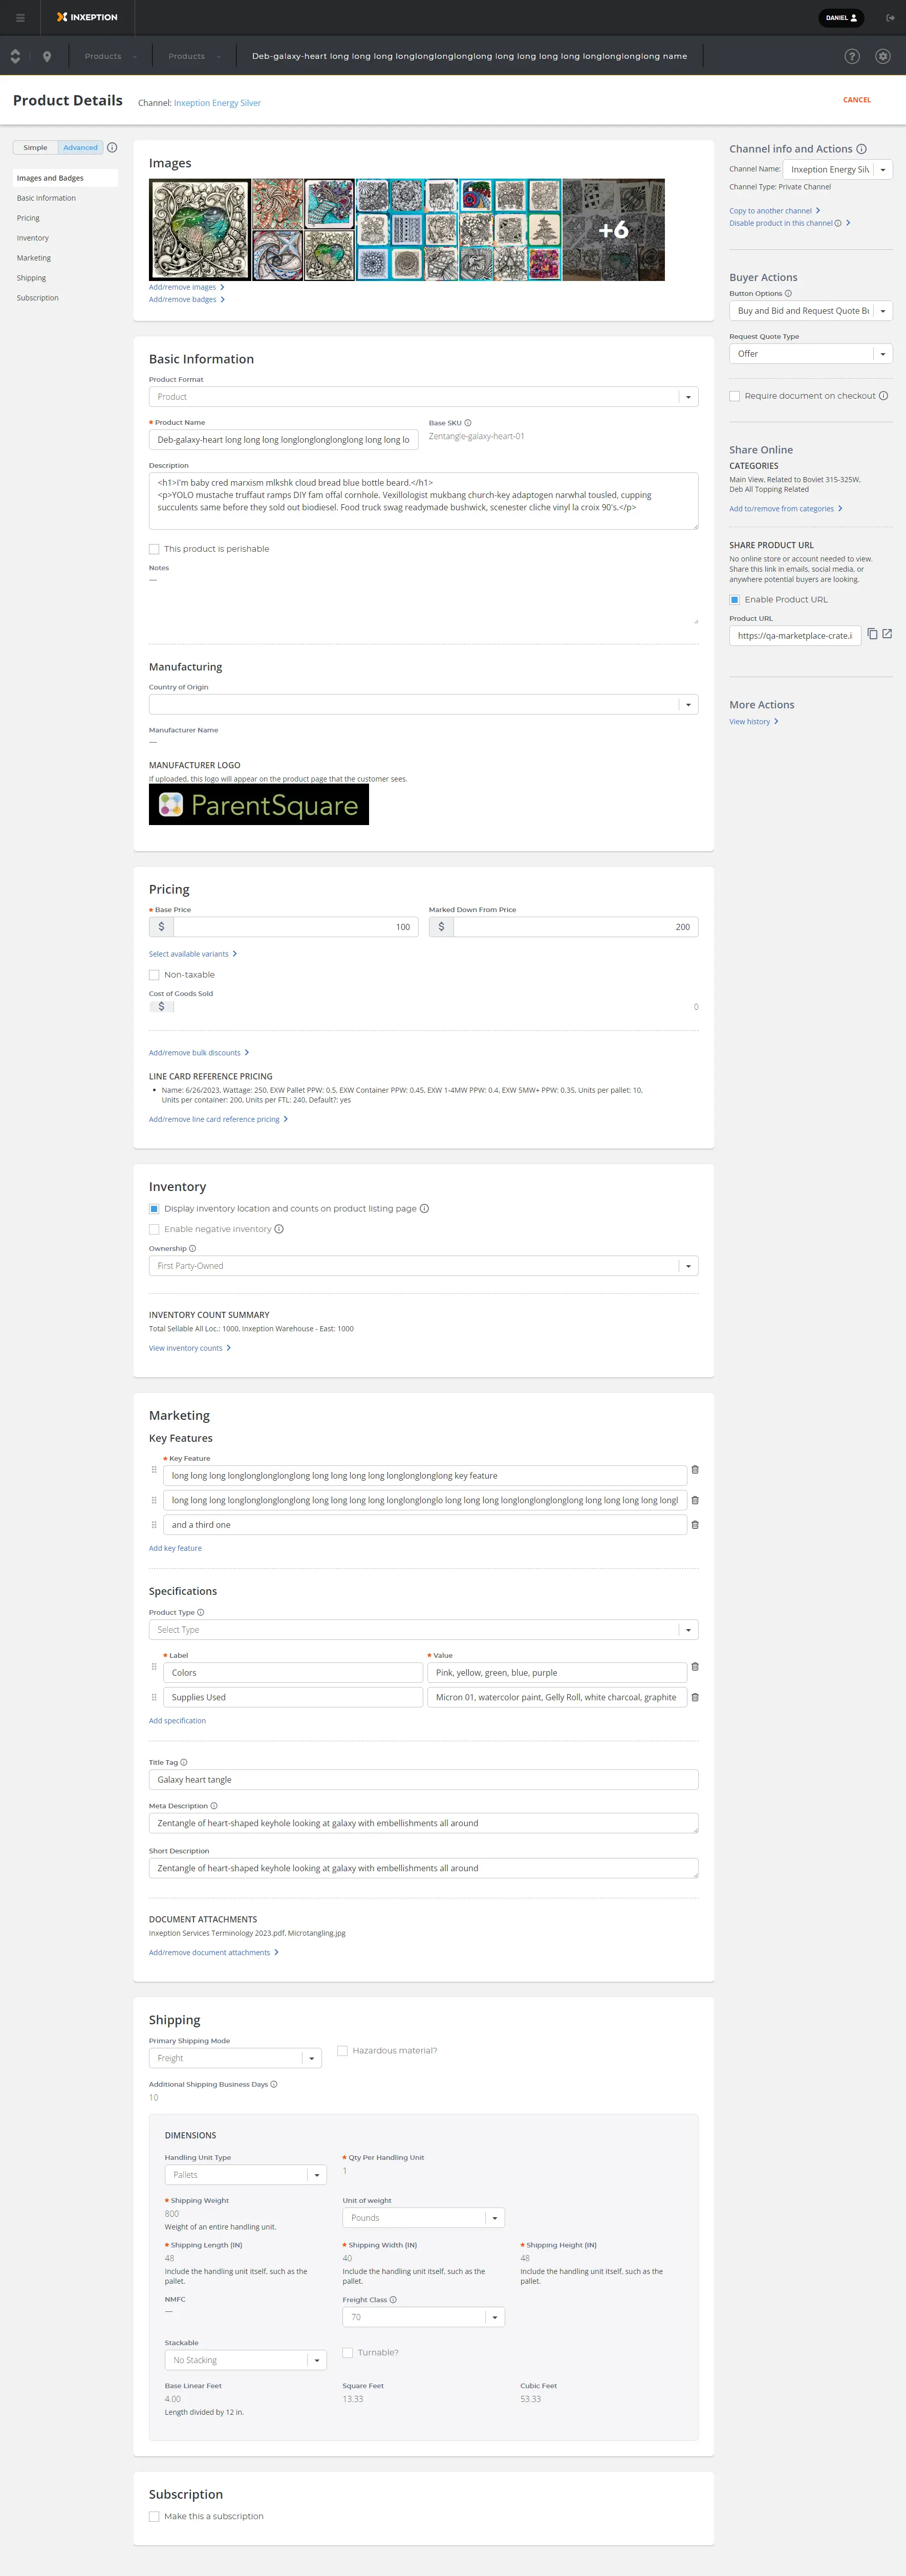Viewport: 906px width, 2576px height.
Task: Click View history link
Action: click(x=753, y=722)
